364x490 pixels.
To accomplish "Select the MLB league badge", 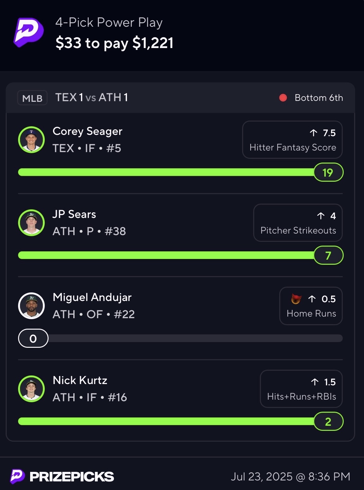I will tap(32, 98).
